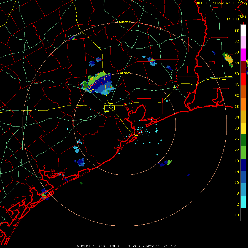Click the white swatch at legend top
Screen dimensions: 248x248
click(243, 30)
